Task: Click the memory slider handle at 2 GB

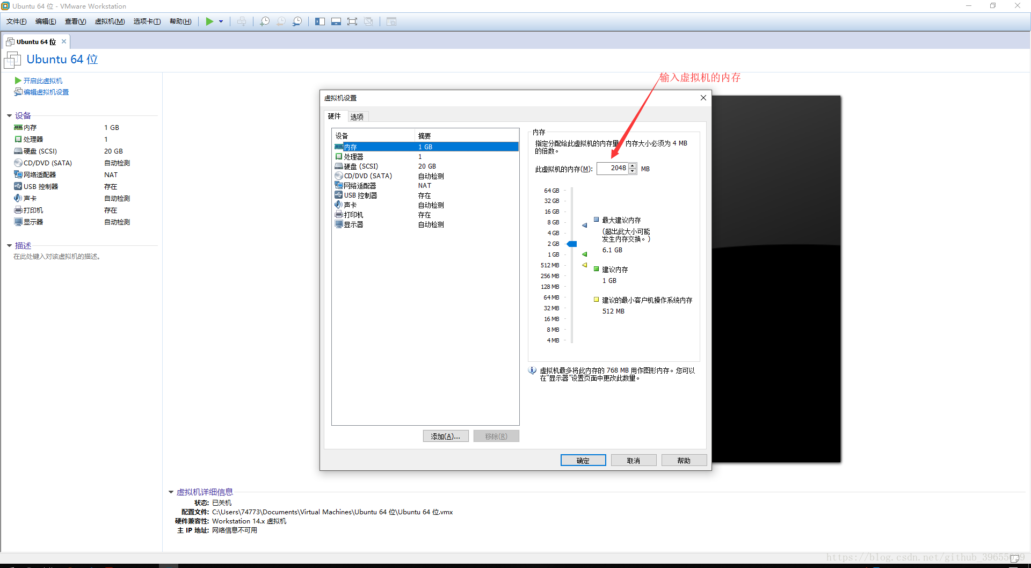Action: pyautogui.click(x=572, y=244)
